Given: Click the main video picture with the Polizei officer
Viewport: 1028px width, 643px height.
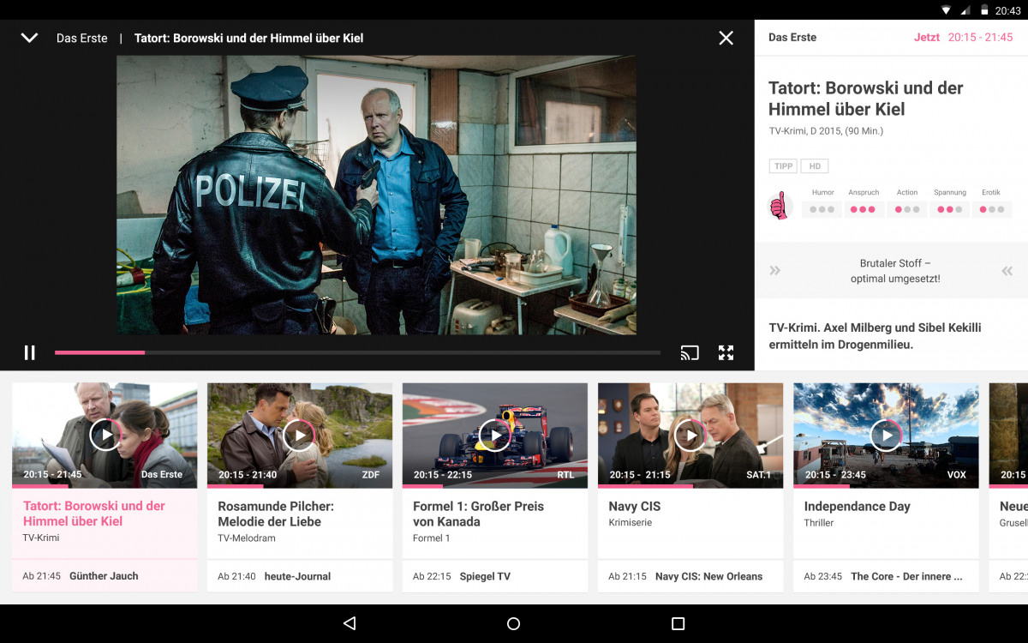Looking at the screenshot, I should pyautogui.click(x=376, y=195).
